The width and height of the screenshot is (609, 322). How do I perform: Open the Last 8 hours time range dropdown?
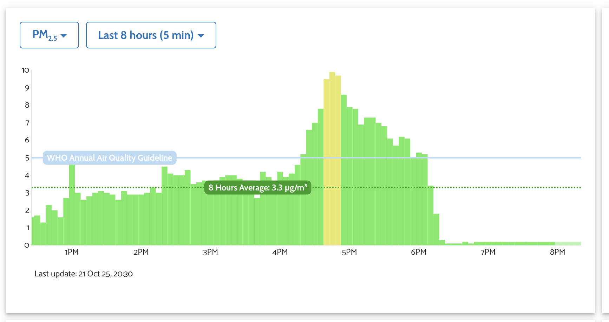pos(151,35)
